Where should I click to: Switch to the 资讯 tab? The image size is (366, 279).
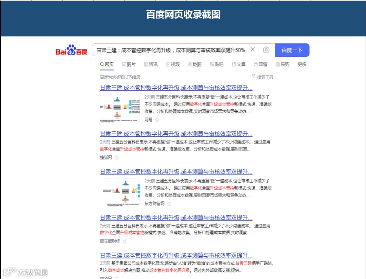pyautogui.click(x=151, y=64)
